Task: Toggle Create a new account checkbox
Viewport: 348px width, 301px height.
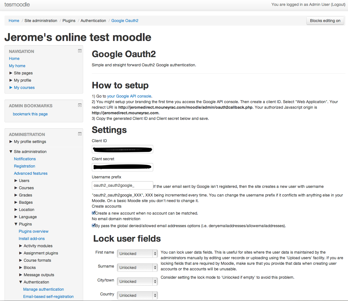Action: [94, 213]
